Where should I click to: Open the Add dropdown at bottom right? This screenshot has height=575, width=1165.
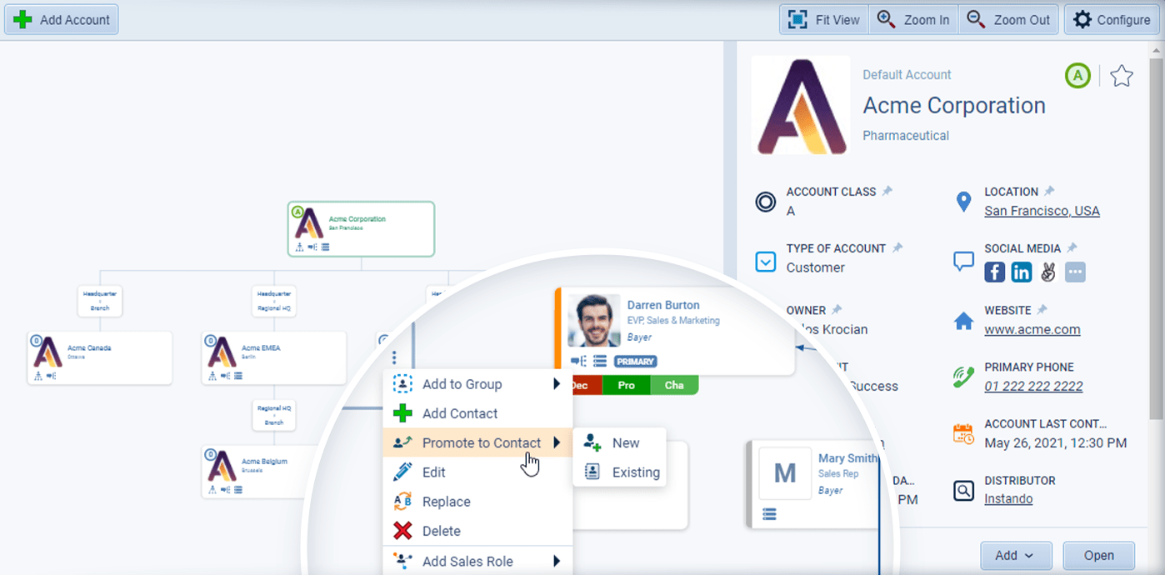pyautogui.click(x=1016, y=555)
